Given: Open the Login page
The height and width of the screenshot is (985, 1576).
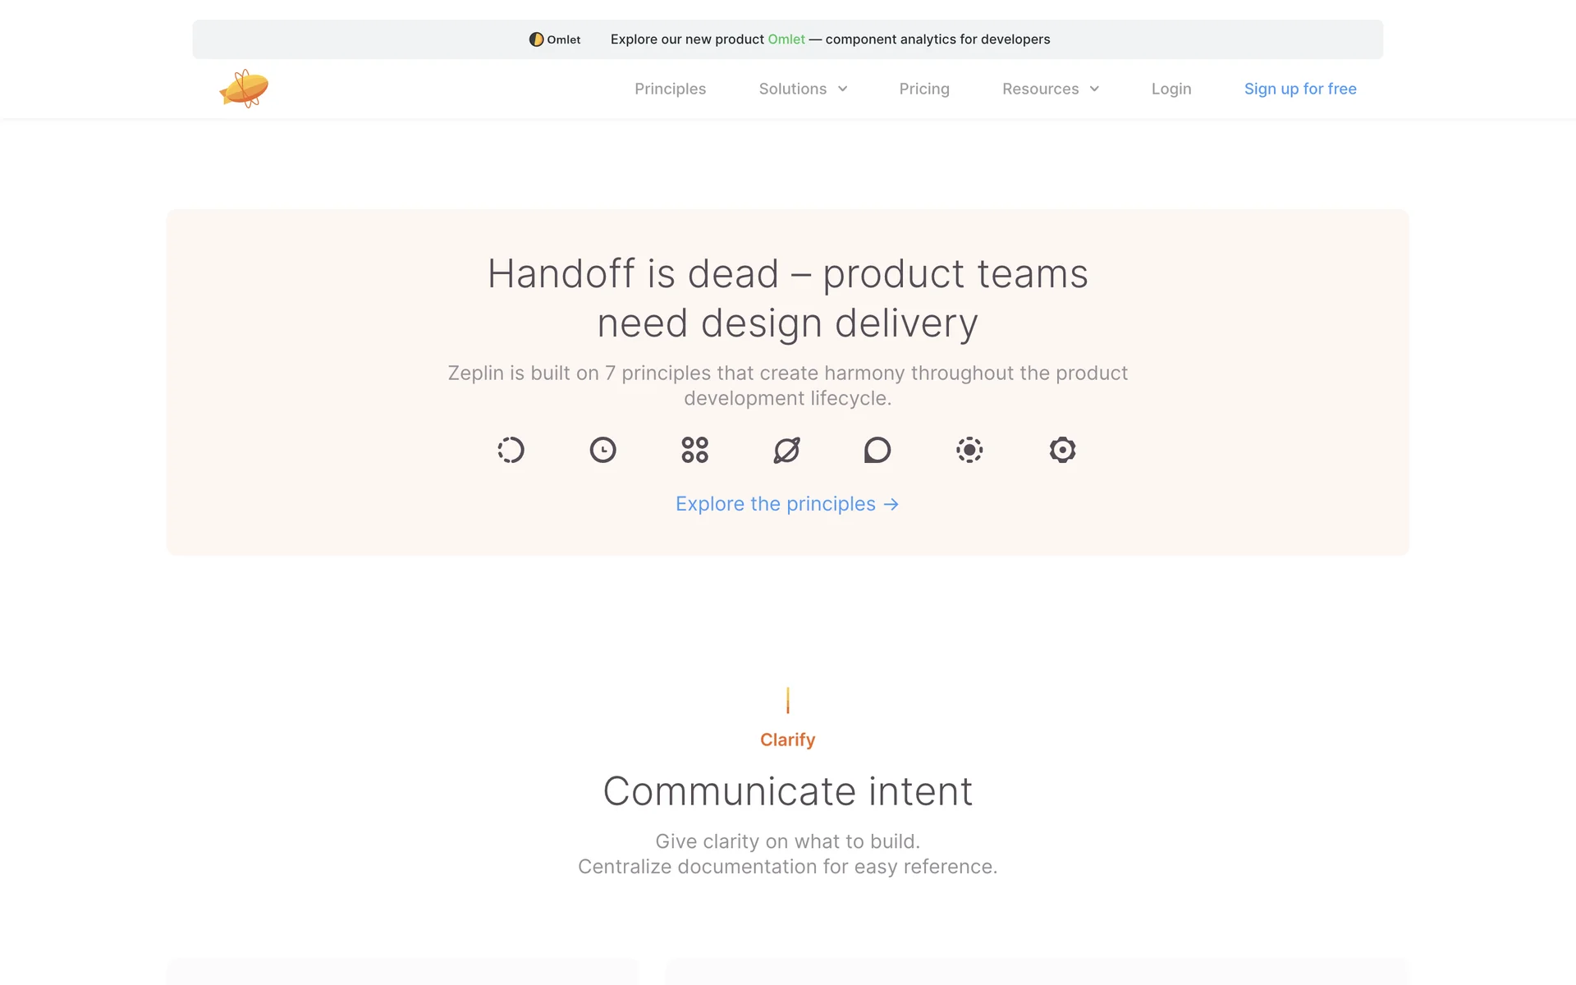Looking at the screenshot, I should coord(1171,89).
